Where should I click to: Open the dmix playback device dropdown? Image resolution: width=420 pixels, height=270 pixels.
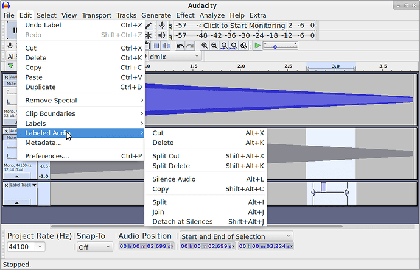(174, 57)
